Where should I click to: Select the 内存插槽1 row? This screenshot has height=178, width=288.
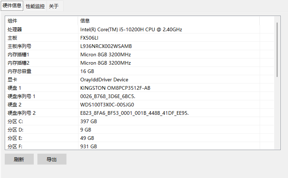click(x=139, y=54)
